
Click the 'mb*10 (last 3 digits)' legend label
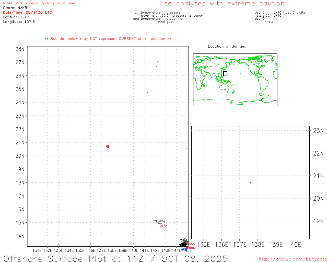tap(288, 13)
